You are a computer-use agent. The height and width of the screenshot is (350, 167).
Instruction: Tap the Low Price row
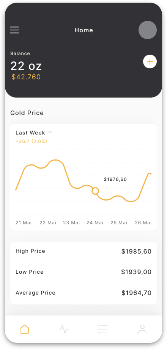coord(83,272)
